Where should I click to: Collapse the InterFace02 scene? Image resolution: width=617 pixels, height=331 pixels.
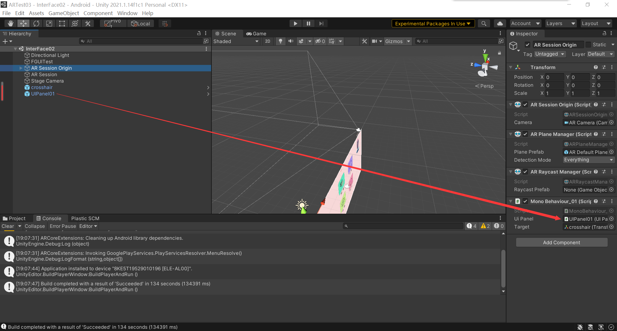[x=15, y=49]
